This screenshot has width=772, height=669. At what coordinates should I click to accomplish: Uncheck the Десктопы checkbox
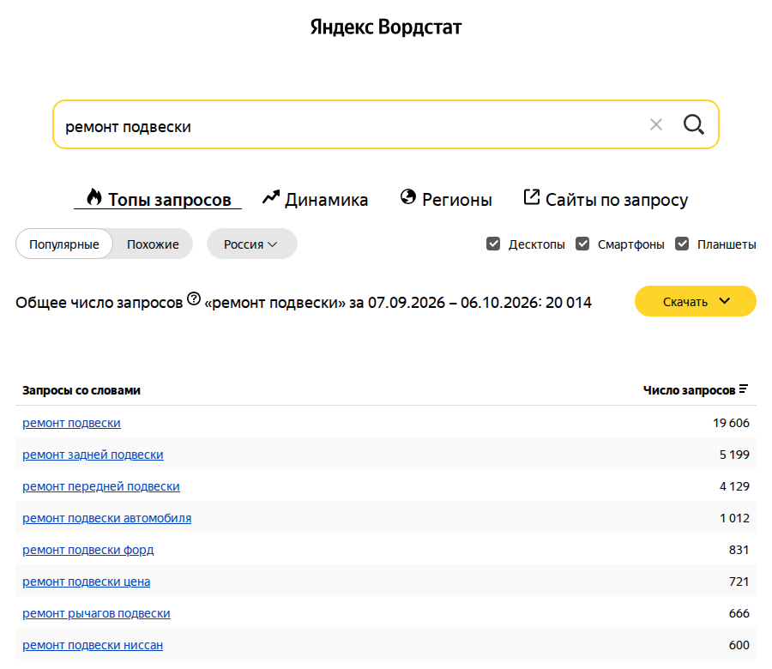click(493, 244)
